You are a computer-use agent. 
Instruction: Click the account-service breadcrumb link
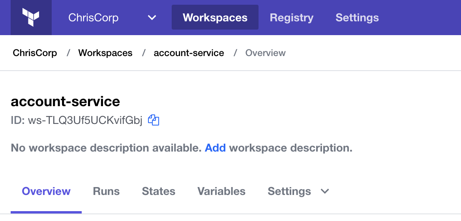(189, 53)
